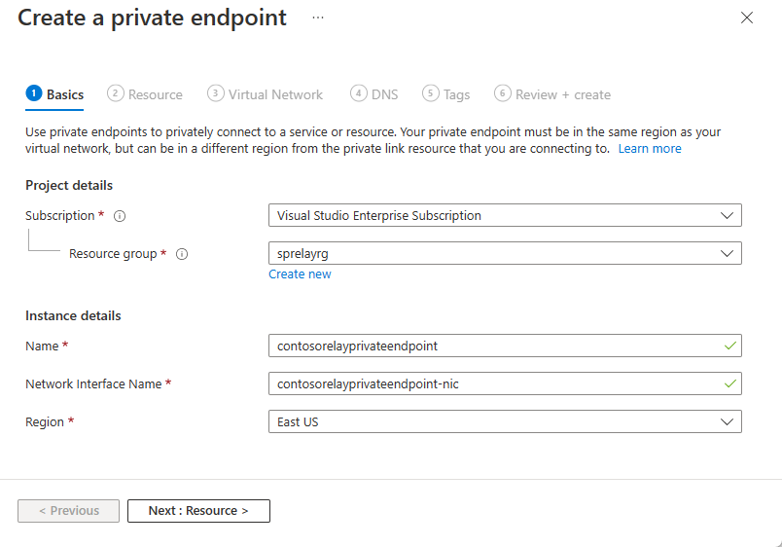
Task: Switch to the Virtual Network tab
Action: pos(275,94)
